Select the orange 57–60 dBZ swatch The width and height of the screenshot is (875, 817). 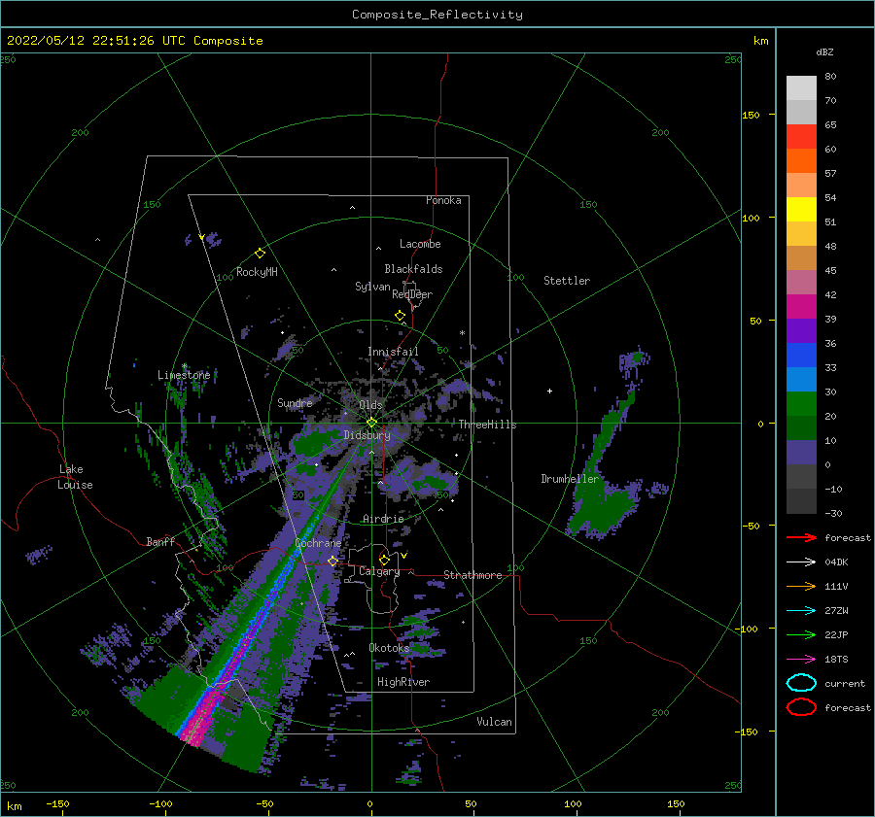(801, 160)
